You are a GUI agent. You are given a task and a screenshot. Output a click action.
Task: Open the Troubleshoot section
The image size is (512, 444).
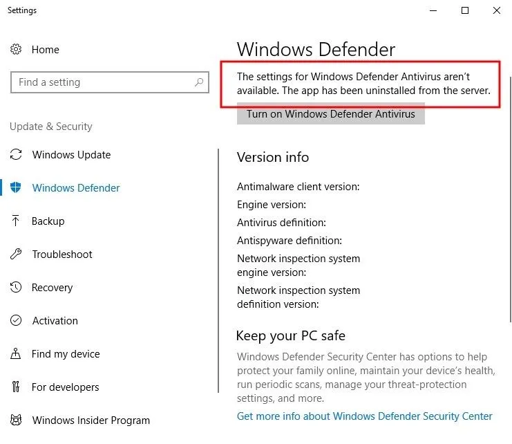click(x=62, y=255)
